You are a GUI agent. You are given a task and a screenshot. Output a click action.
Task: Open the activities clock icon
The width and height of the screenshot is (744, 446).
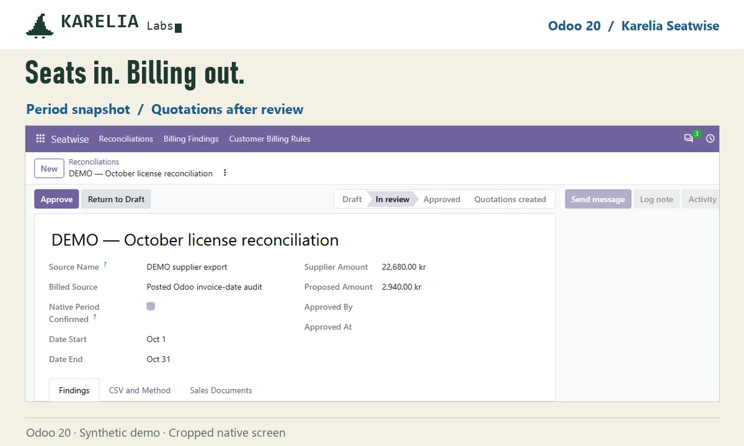tap(711, 139)
